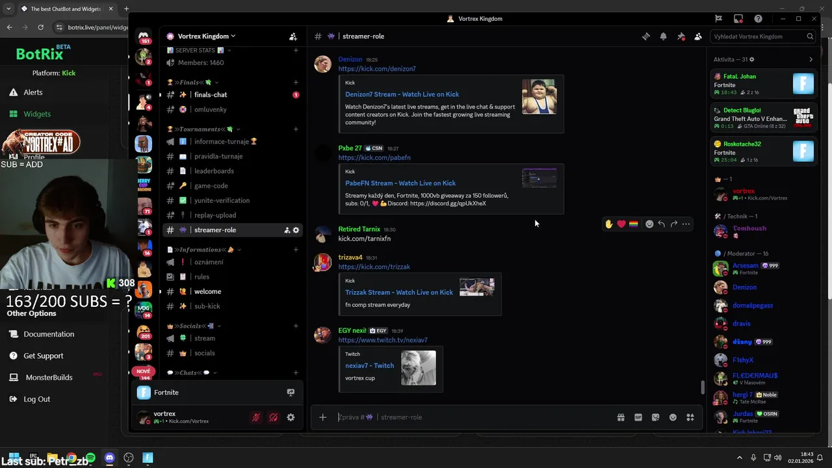
Task: Open the gift icon in message bar
Action: click(621, 417)
